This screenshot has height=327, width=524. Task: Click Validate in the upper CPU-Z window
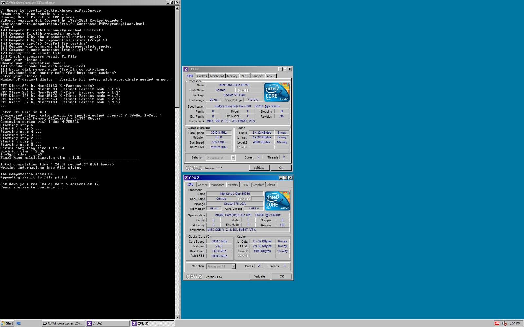[259, 168]
